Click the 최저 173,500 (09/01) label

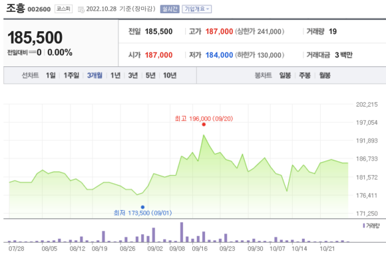(x=143, y=213)
